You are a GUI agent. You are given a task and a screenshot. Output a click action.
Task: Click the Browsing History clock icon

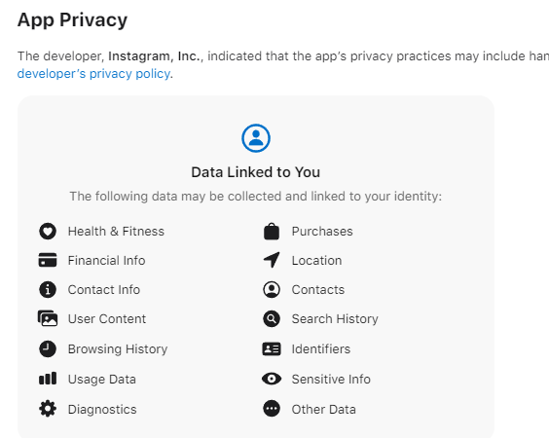[48, 348]
